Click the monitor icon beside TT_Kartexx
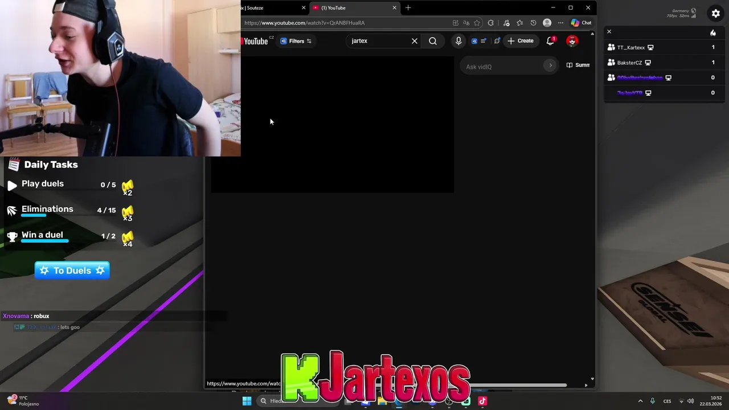The image size is (729, 410). [650, 48]
